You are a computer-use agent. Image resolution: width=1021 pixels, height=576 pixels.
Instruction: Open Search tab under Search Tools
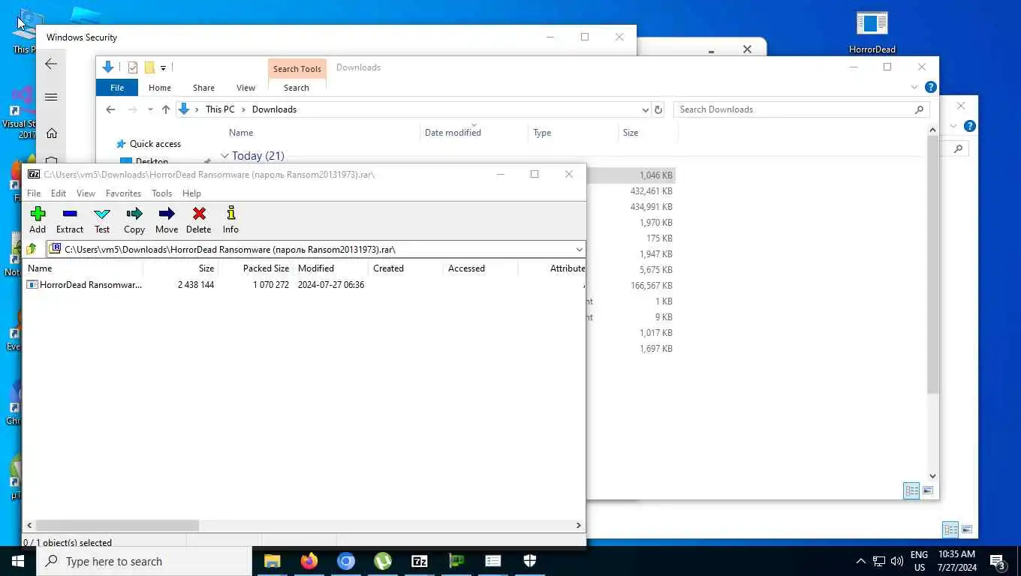(297, 88)
